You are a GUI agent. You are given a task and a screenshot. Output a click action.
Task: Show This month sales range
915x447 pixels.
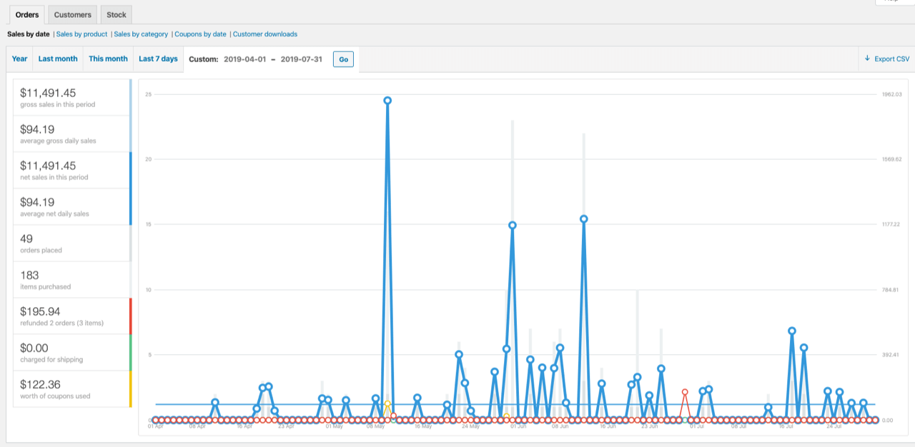pyautogui.click(x=108, y=59)
